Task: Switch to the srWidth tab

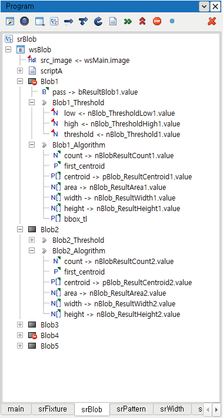Action: point(172,409)
